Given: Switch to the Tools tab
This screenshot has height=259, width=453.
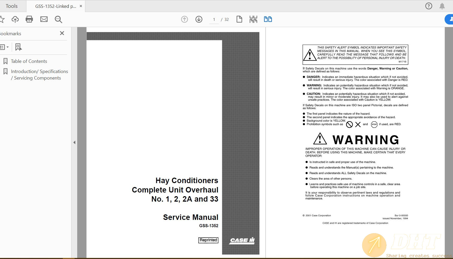Looking at the screenshot, I should (12, 6).
